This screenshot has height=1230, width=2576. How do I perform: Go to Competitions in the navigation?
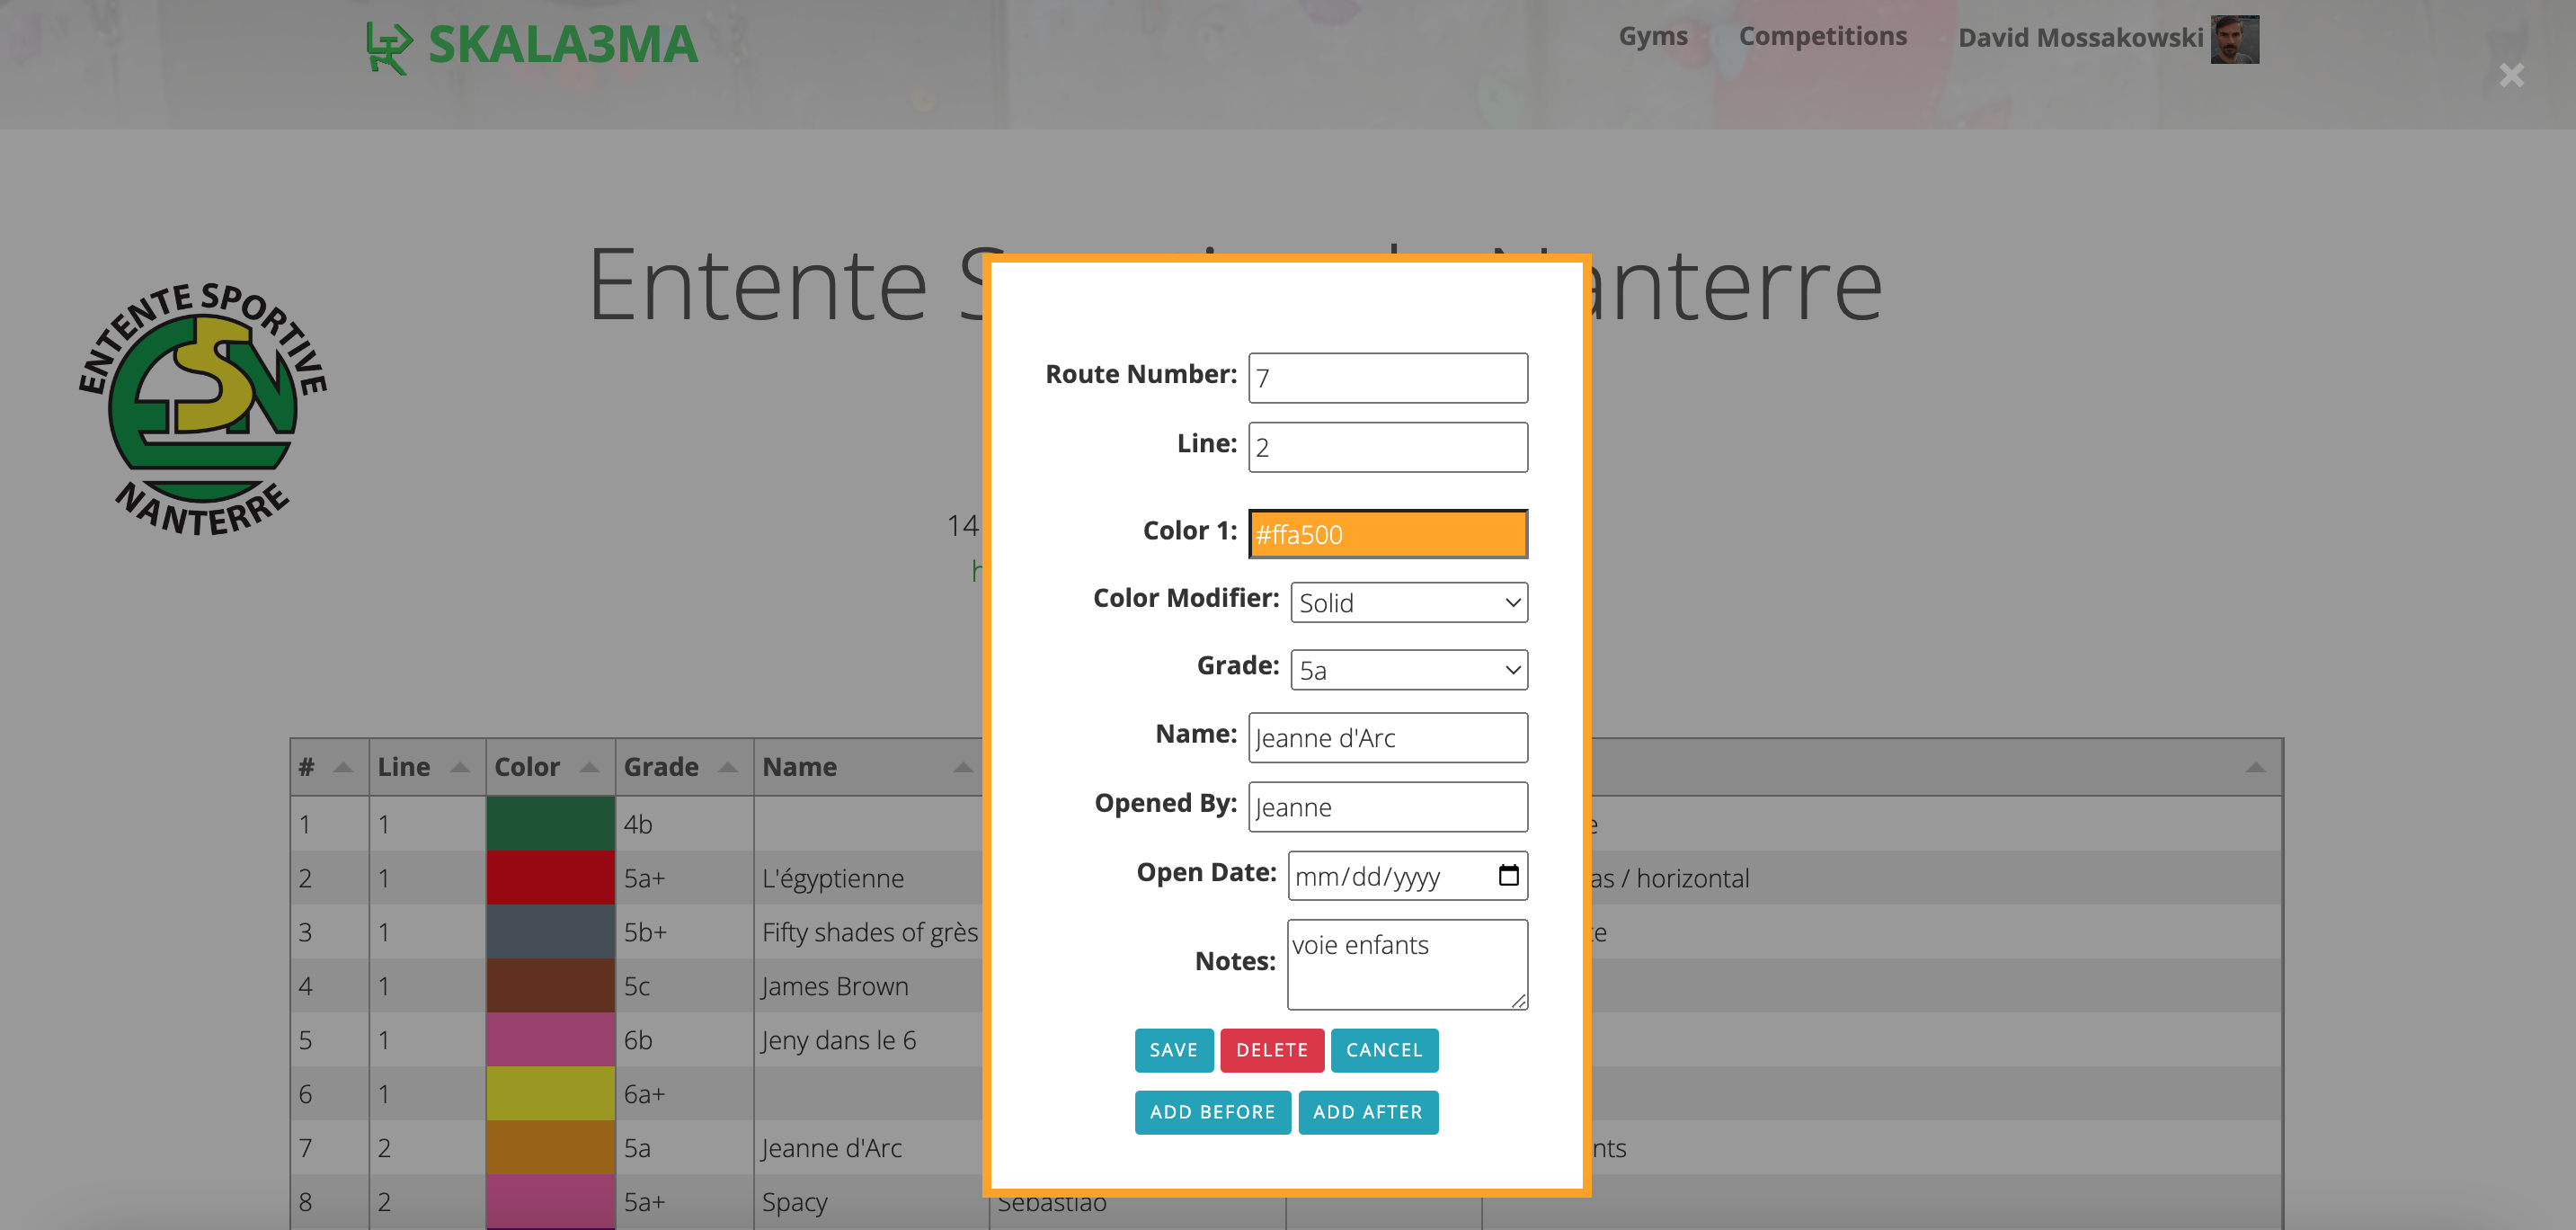1822,36
